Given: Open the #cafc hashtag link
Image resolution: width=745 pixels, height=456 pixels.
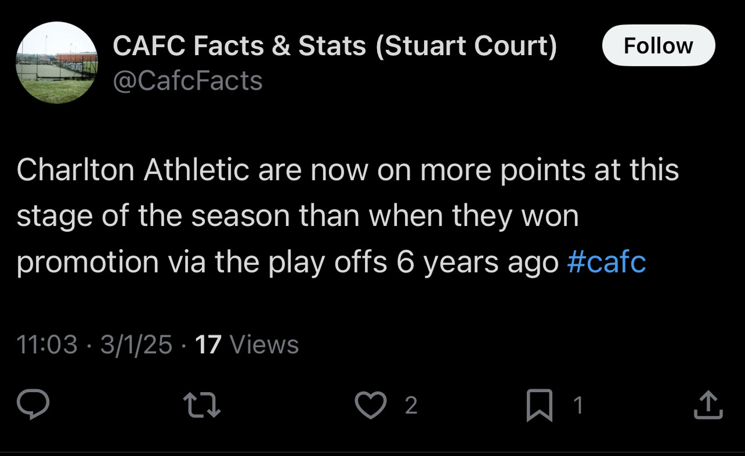Looking at the screenshot, I should [x=606, y=262].
